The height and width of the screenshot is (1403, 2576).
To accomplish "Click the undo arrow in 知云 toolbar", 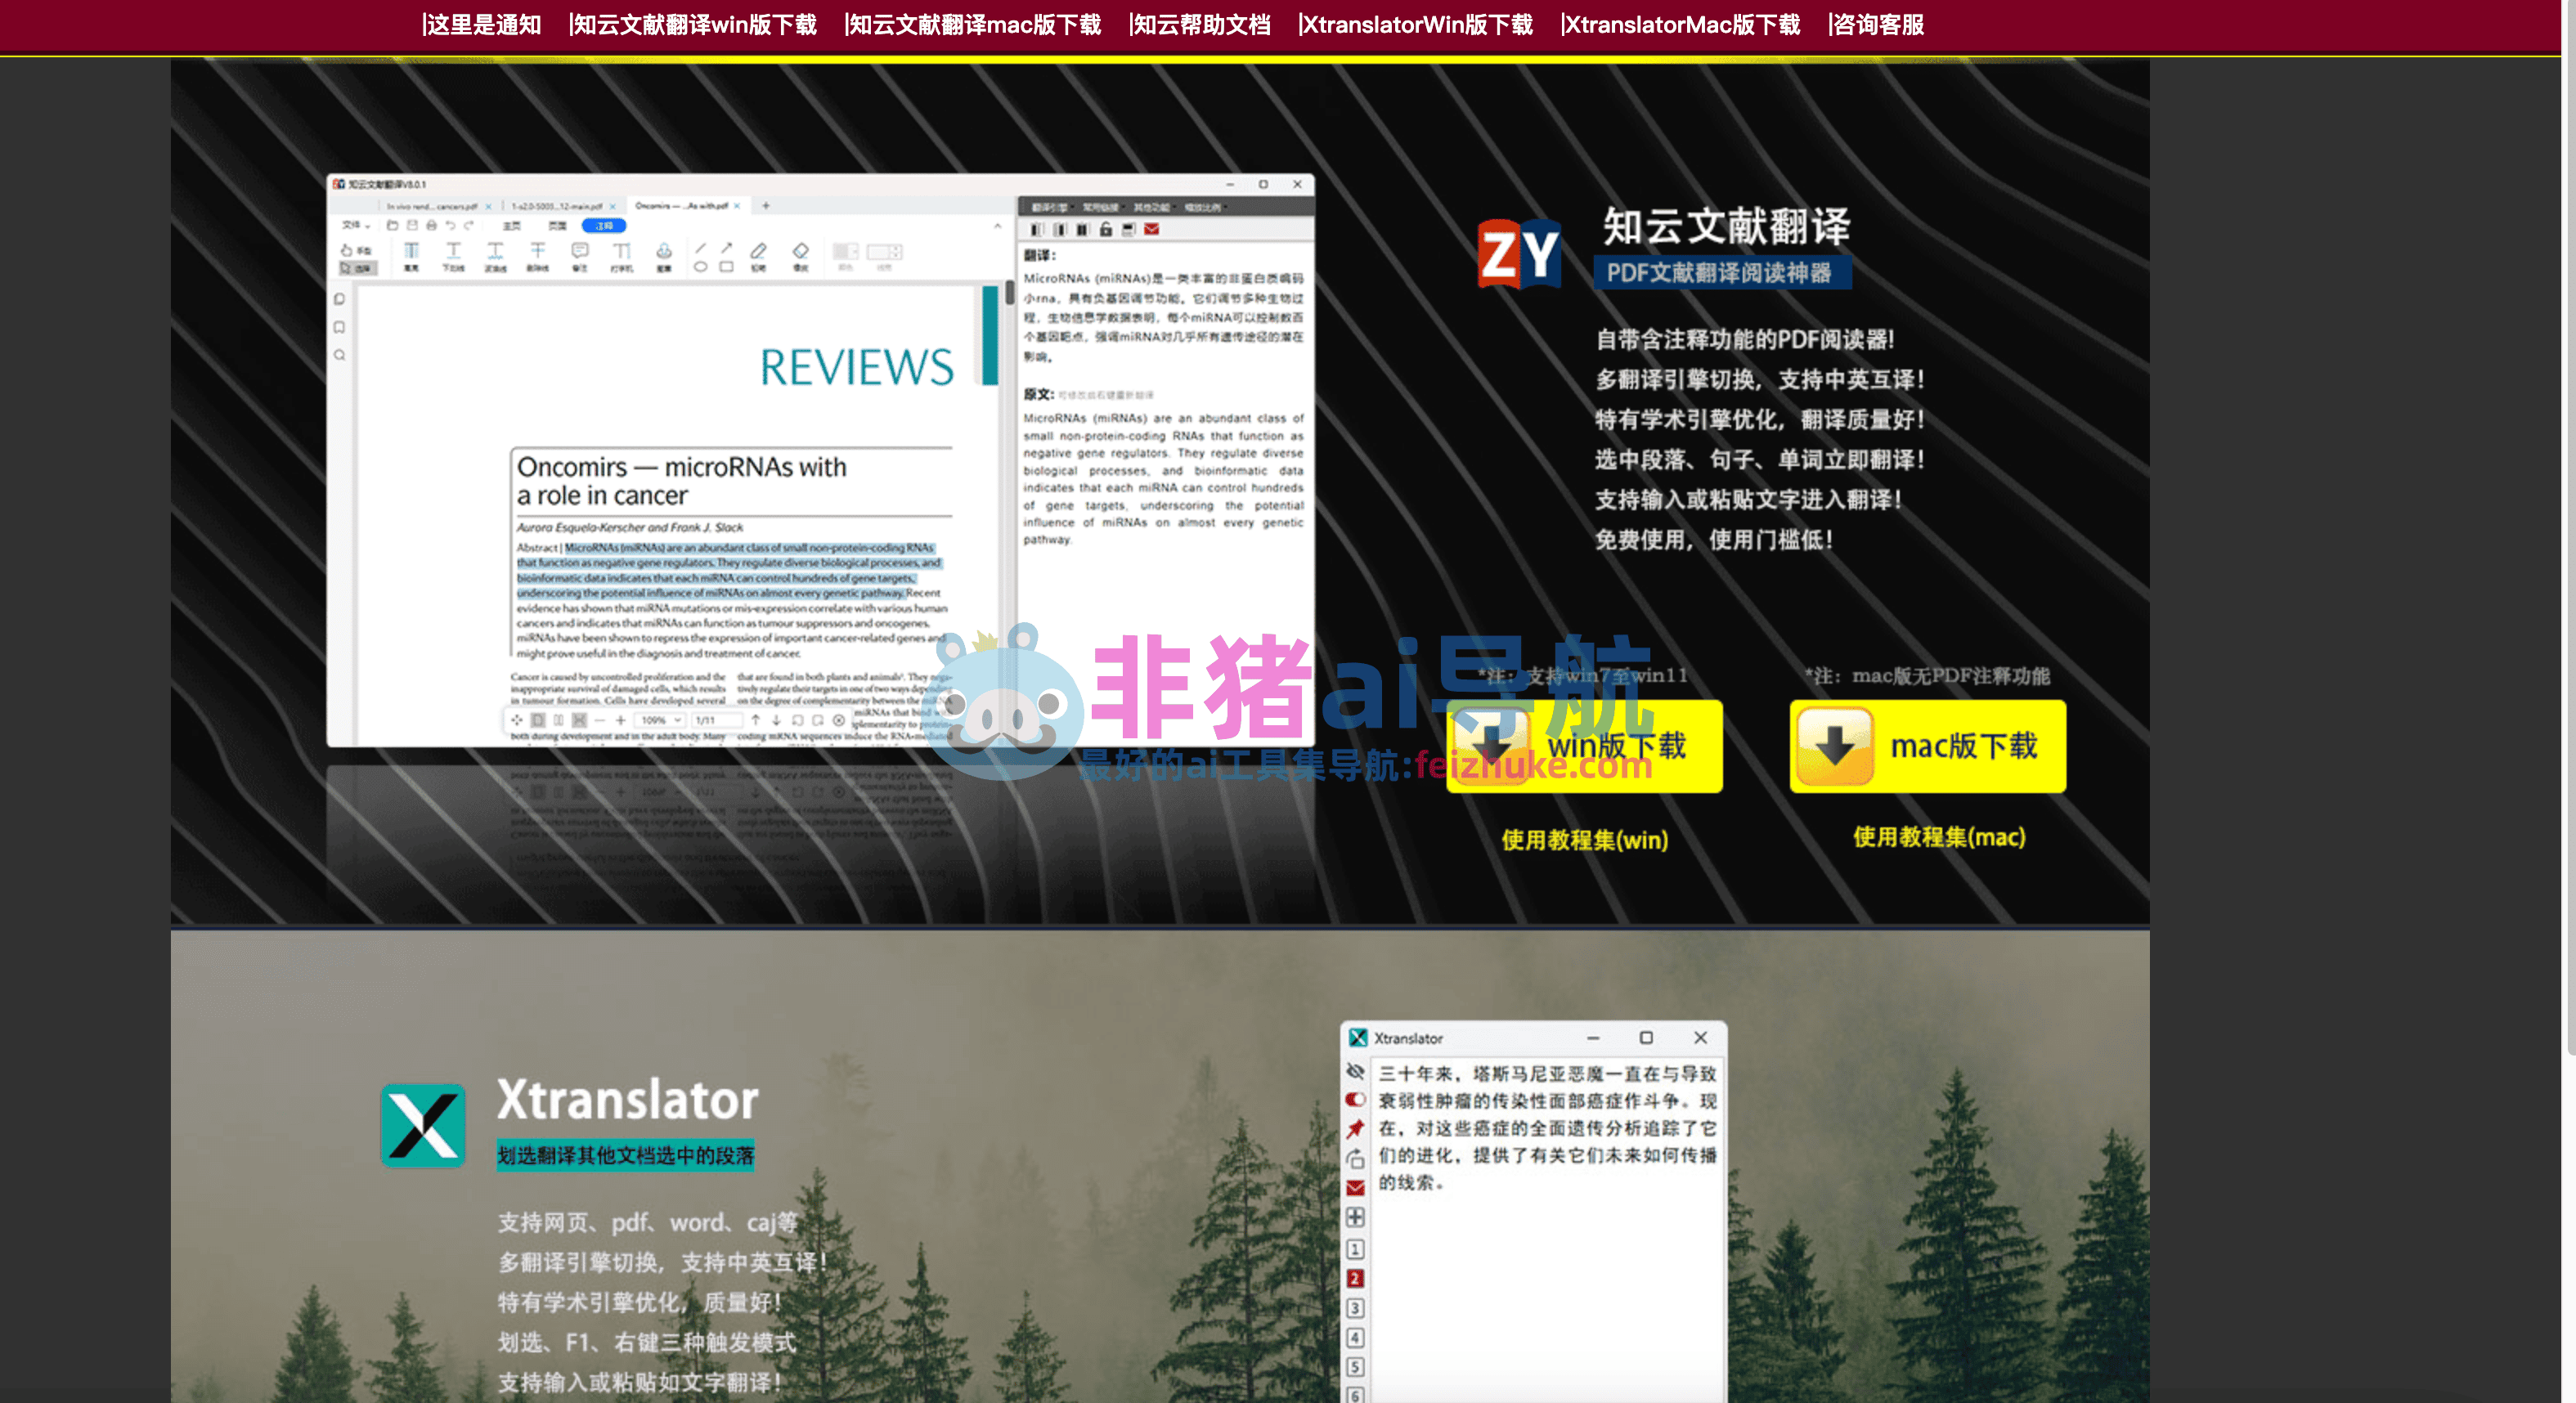I will click(x=450, y=226).
